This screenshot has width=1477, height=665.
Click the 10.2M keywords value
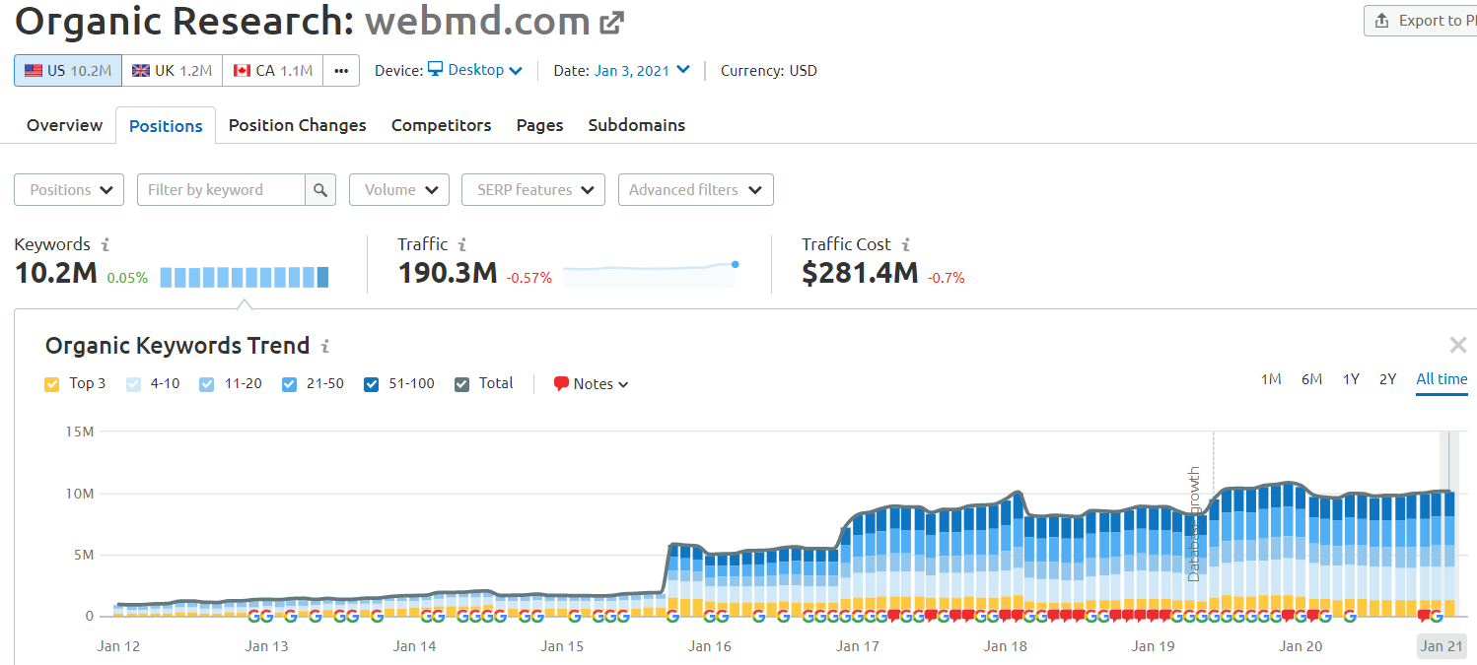coord(56,273)
